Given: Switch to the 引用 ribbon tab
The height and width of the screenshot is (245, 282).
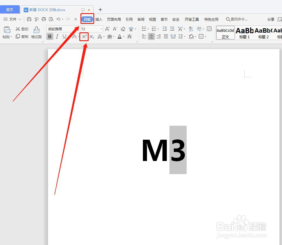Looking at the screenshot, I should click(129, 19).
